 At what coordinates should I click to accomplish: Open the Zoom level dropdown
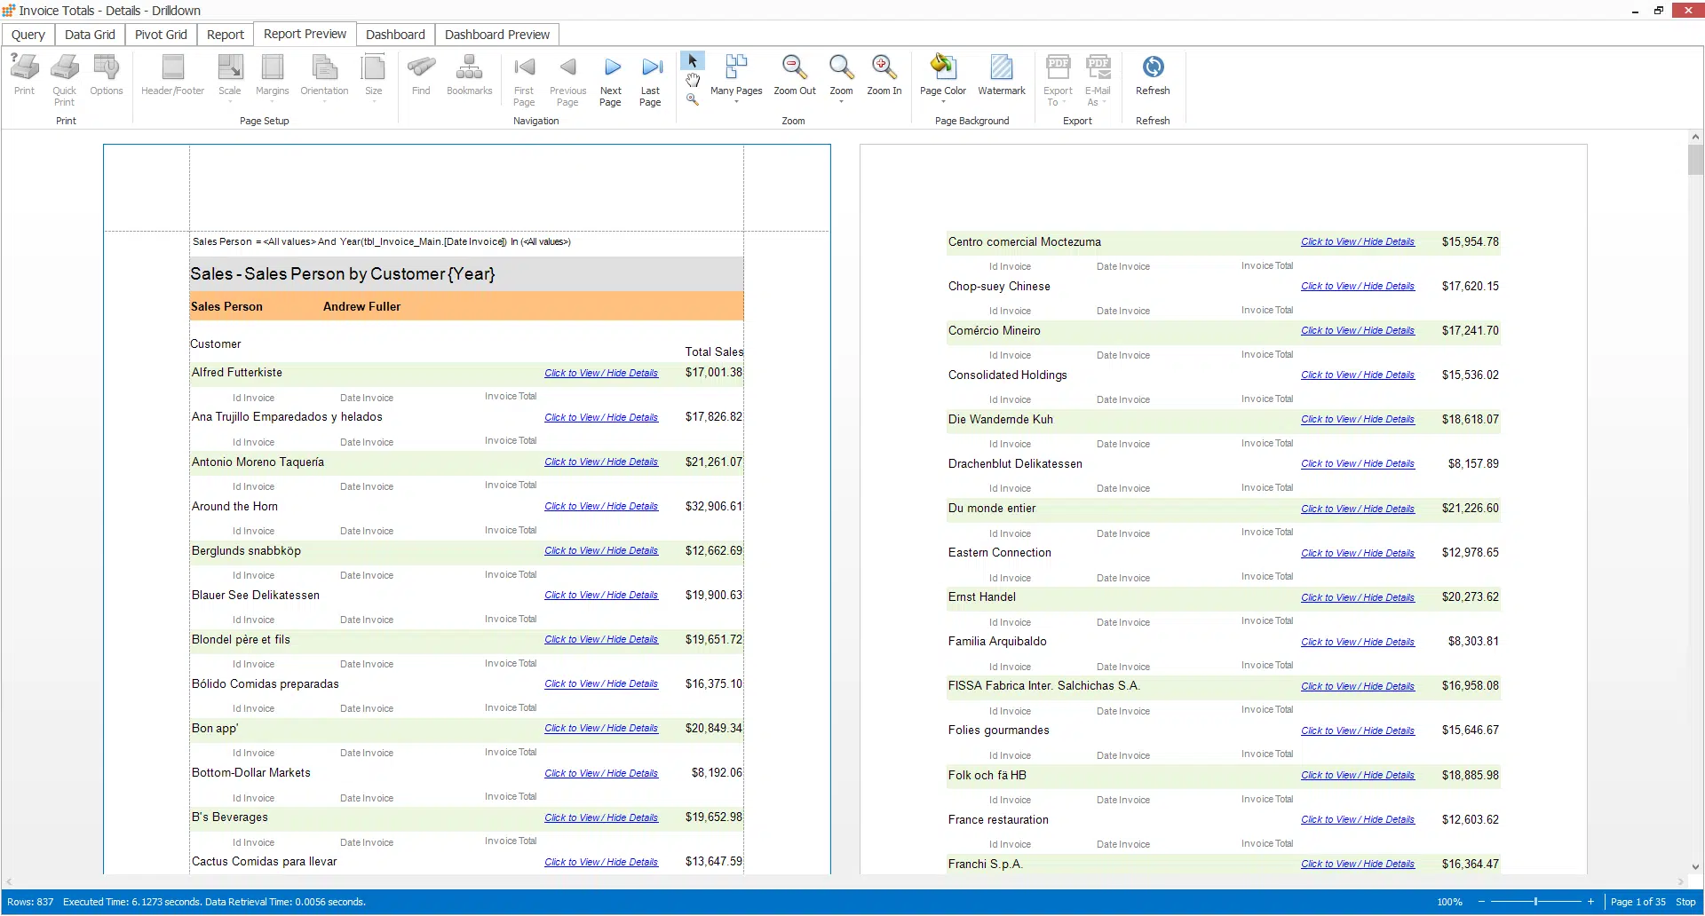click(841, 78)
